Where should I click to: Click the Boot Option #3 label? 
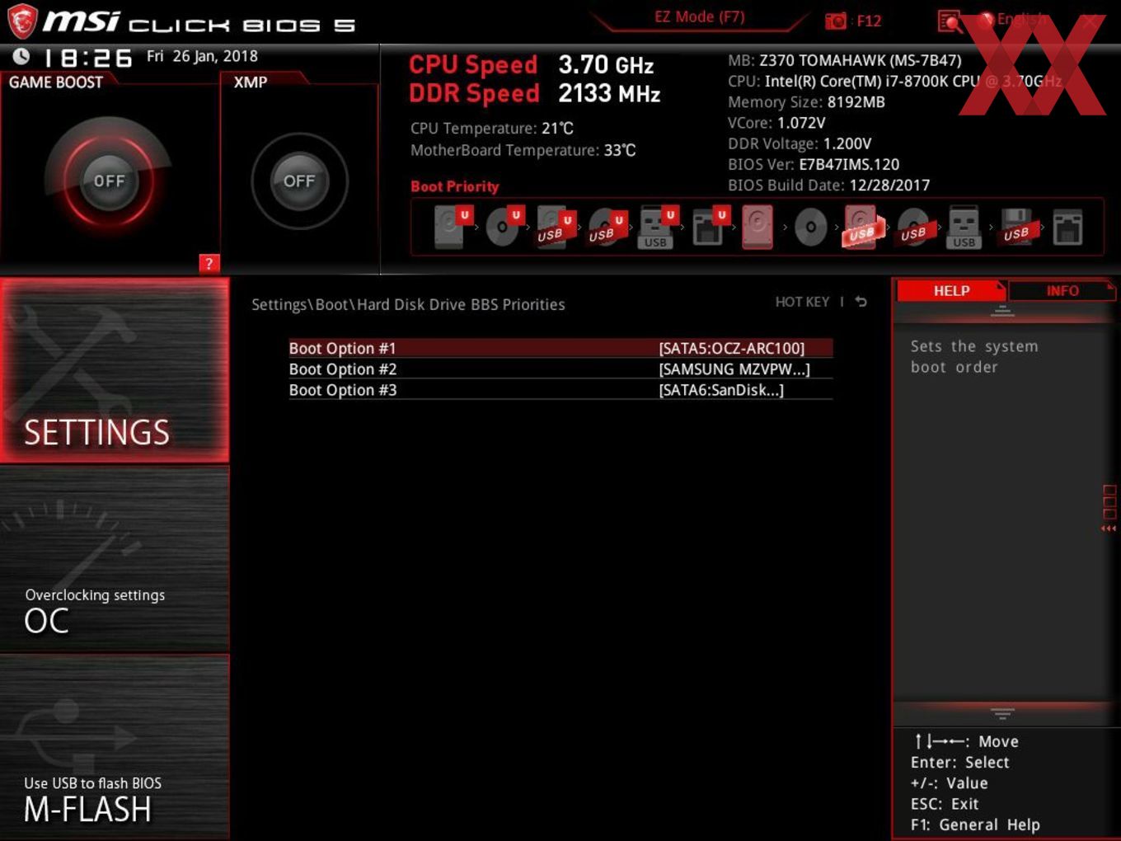coord(343,390)
